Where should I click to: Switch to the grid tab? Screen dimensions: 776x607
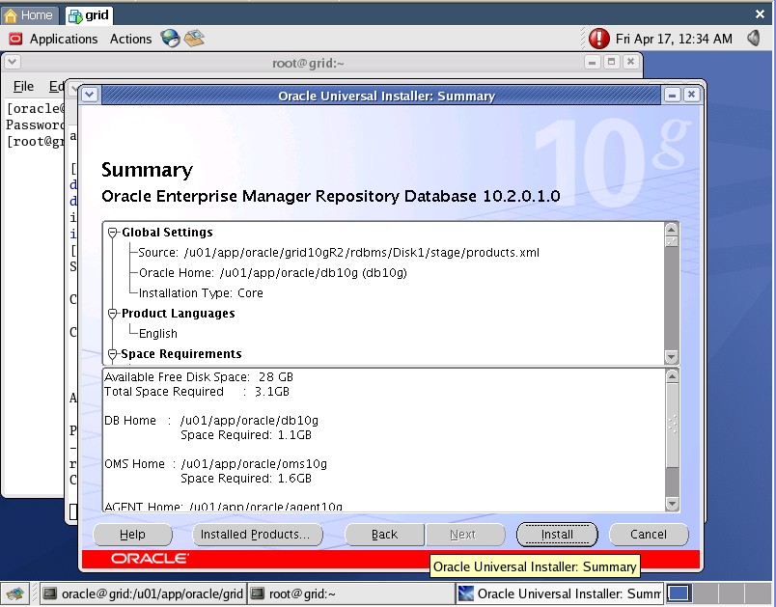(x=90, y=15)
